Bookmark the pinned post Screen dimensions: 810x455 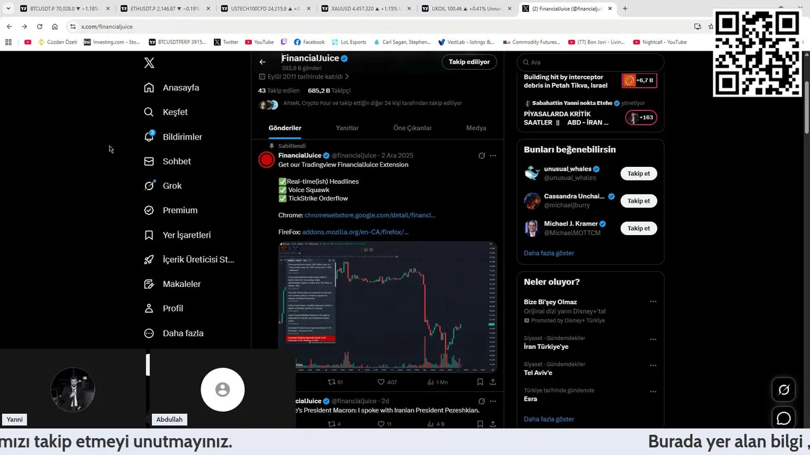(x=480, y=382)
